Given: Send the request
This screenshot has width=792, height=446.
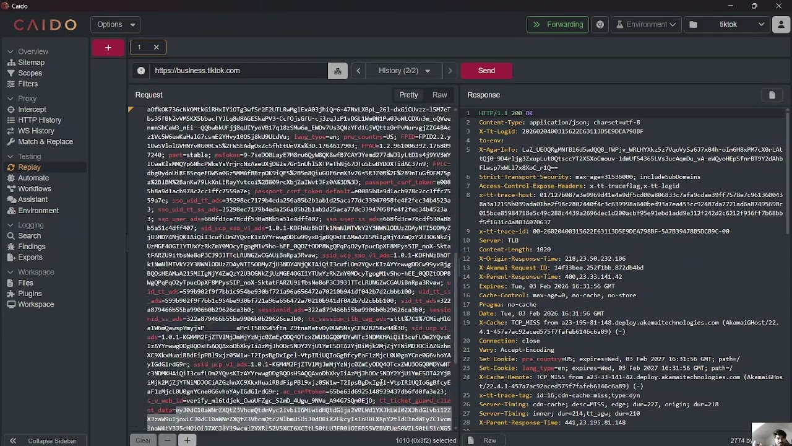Looking at the screenshot, I should click(x=486, y=71).
